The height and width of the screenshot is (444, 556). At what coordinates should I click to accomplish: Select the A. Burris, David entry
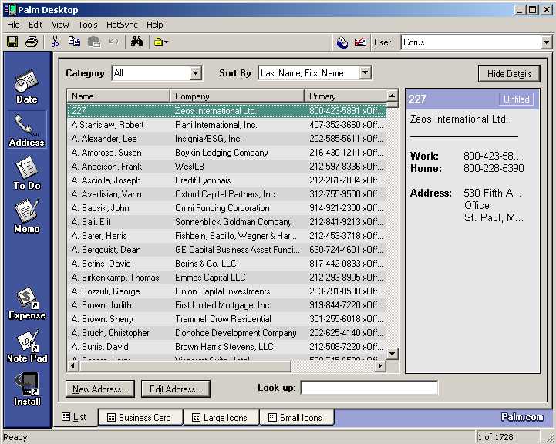point(227,347)
